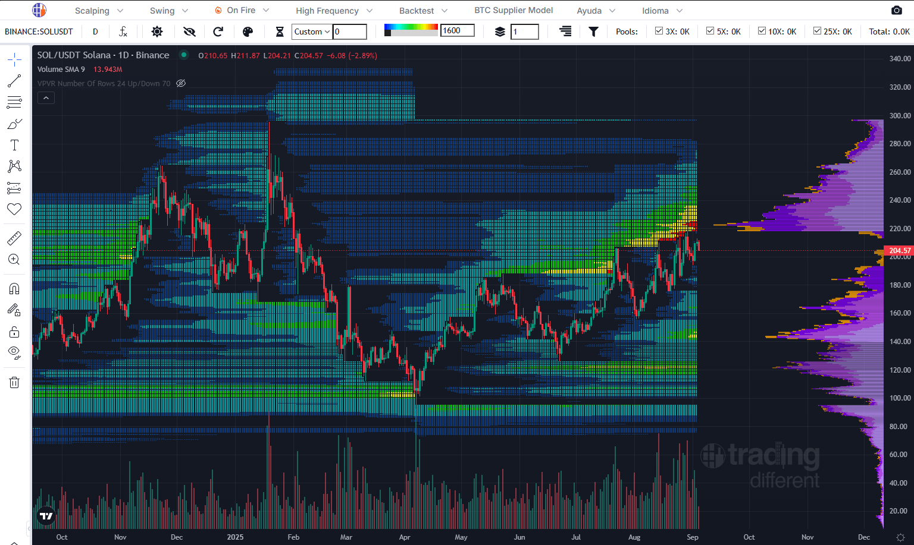Click the 2025 label on time axis

tap(235, 537)
